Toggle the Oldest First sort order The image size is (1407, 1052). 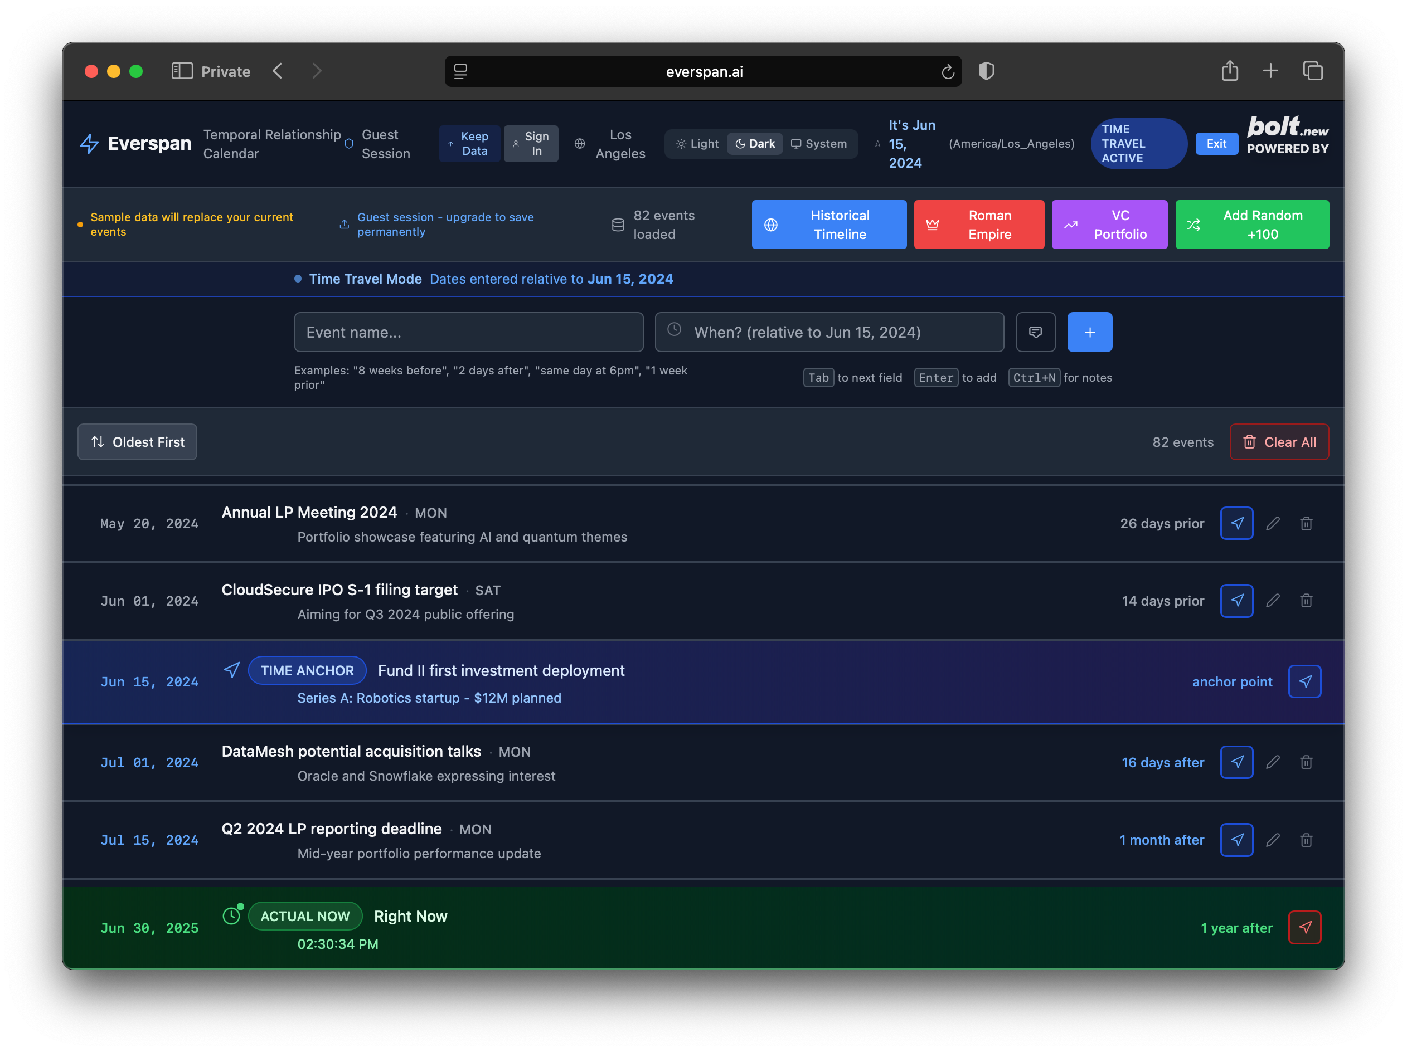tap(137, 442)
